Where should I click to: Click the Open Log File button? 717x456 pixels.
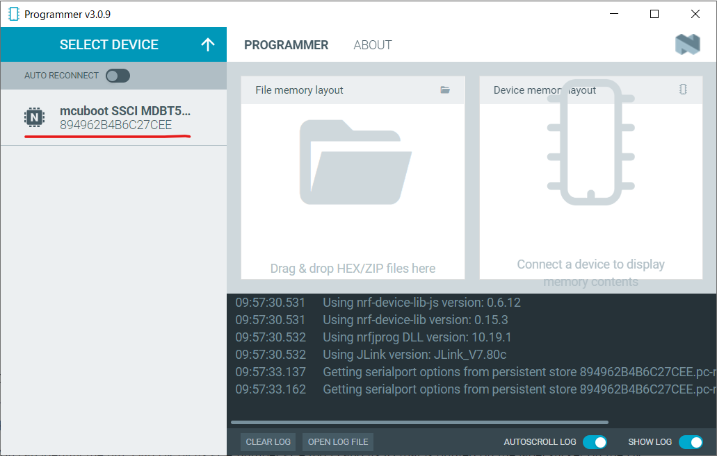click(x=338, y=442)
